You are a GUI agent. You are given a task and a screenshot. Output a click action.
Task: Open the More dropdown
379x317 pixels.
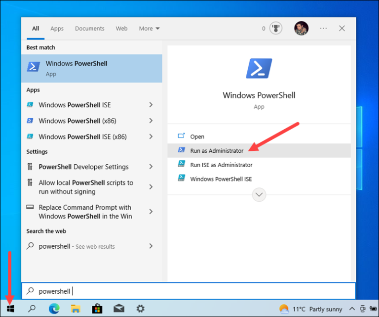(149, 29)
